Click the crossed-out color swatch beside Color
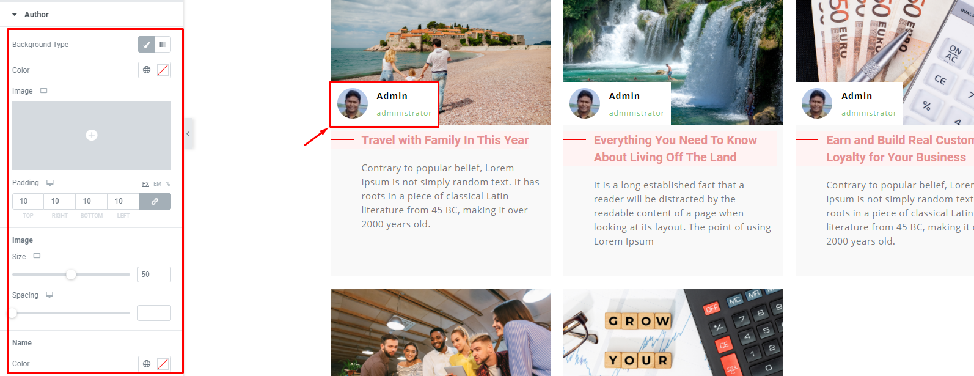974x376 pixels. [x=163, y=70]
